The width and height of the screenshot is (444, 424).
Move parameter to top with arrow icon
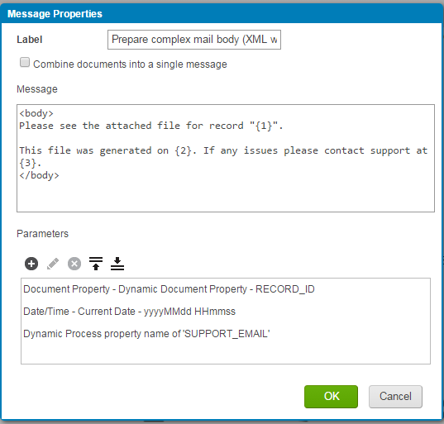tap(96, 264)
